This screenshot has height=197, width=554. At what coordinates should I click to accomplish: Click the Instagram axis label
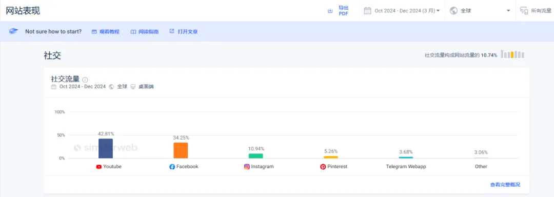coord(263,167)
